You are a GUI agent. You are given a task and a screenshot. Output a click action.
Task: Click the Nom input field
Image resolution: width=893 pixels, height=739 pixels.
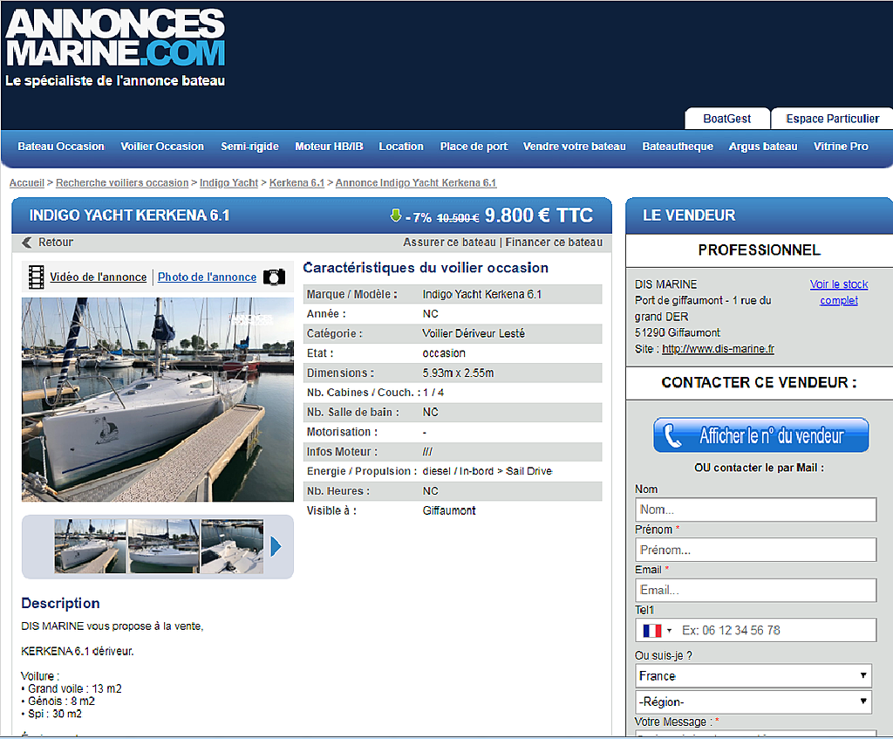[x=755, y=510]
